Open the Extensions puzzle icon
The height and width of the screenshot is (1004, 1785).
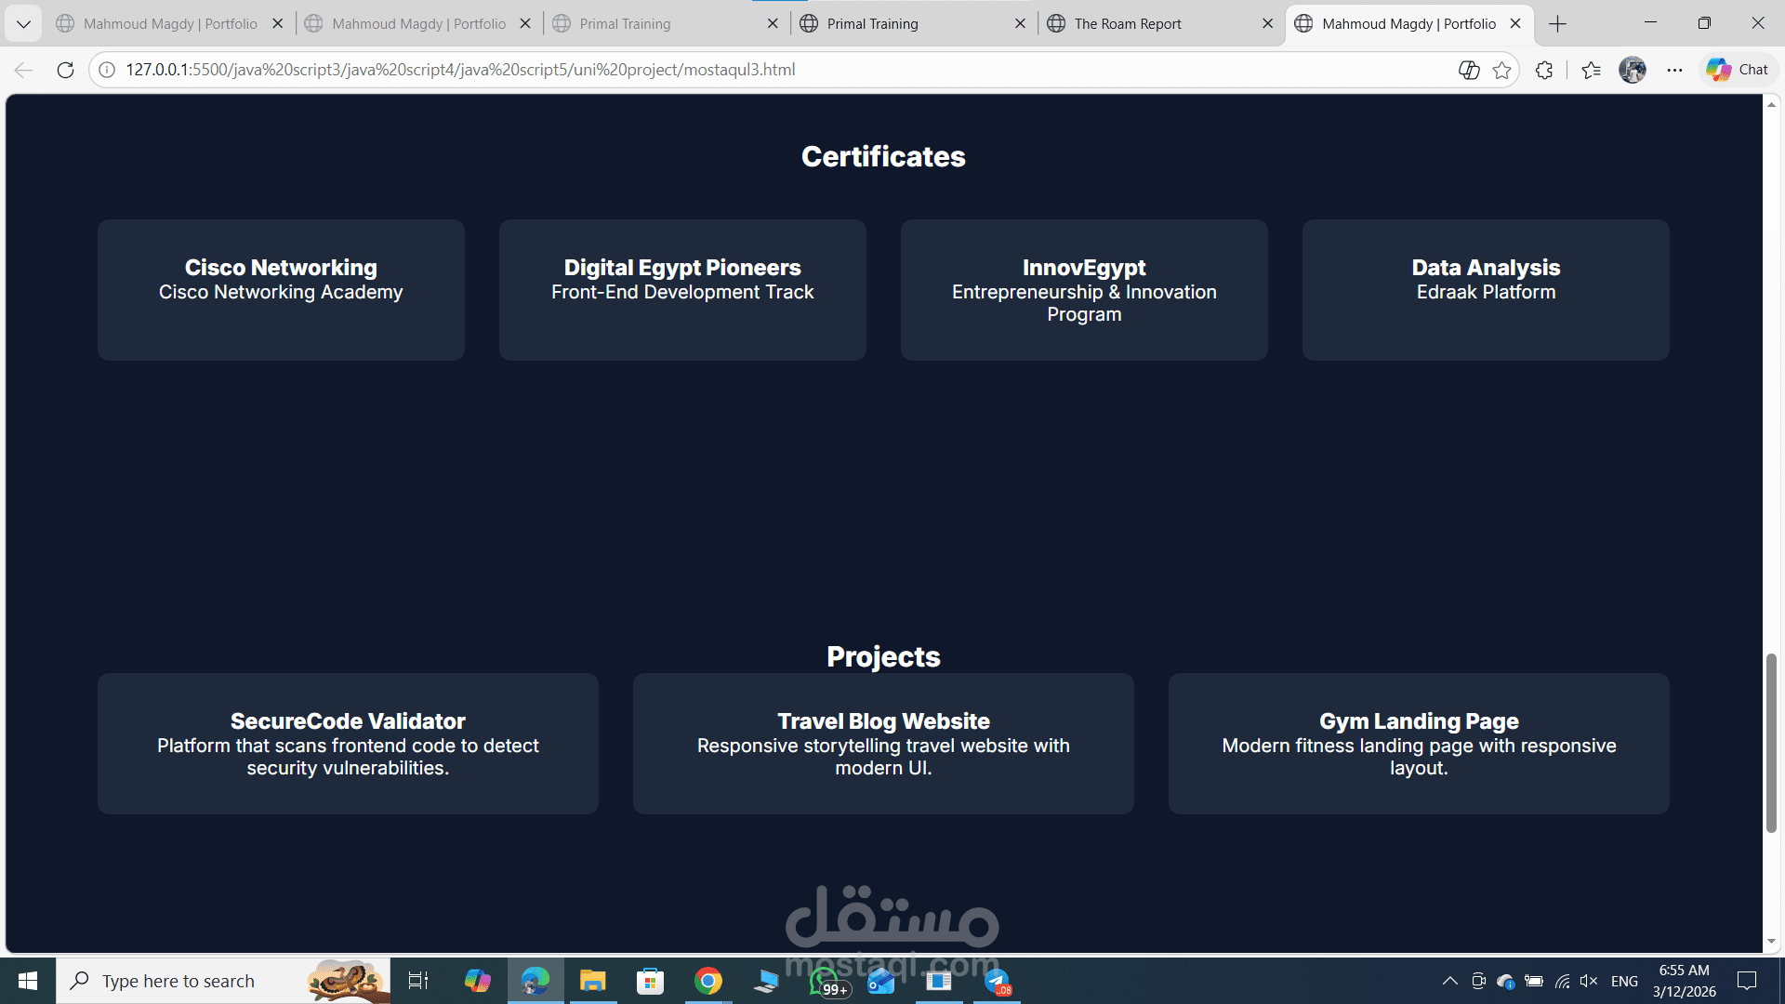(1544, 70)
